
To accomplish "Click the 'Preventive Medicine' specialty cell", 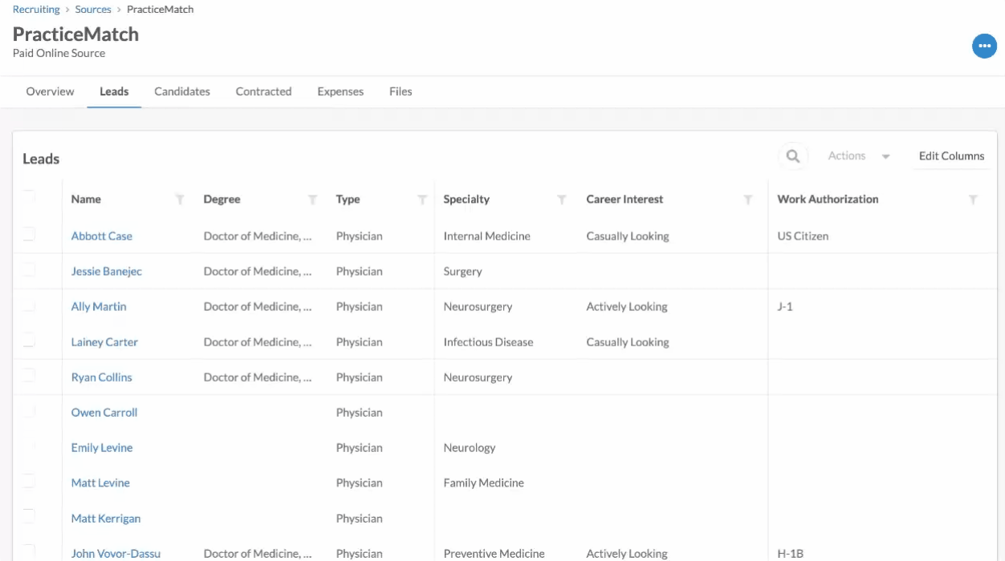I will point(494,554).
